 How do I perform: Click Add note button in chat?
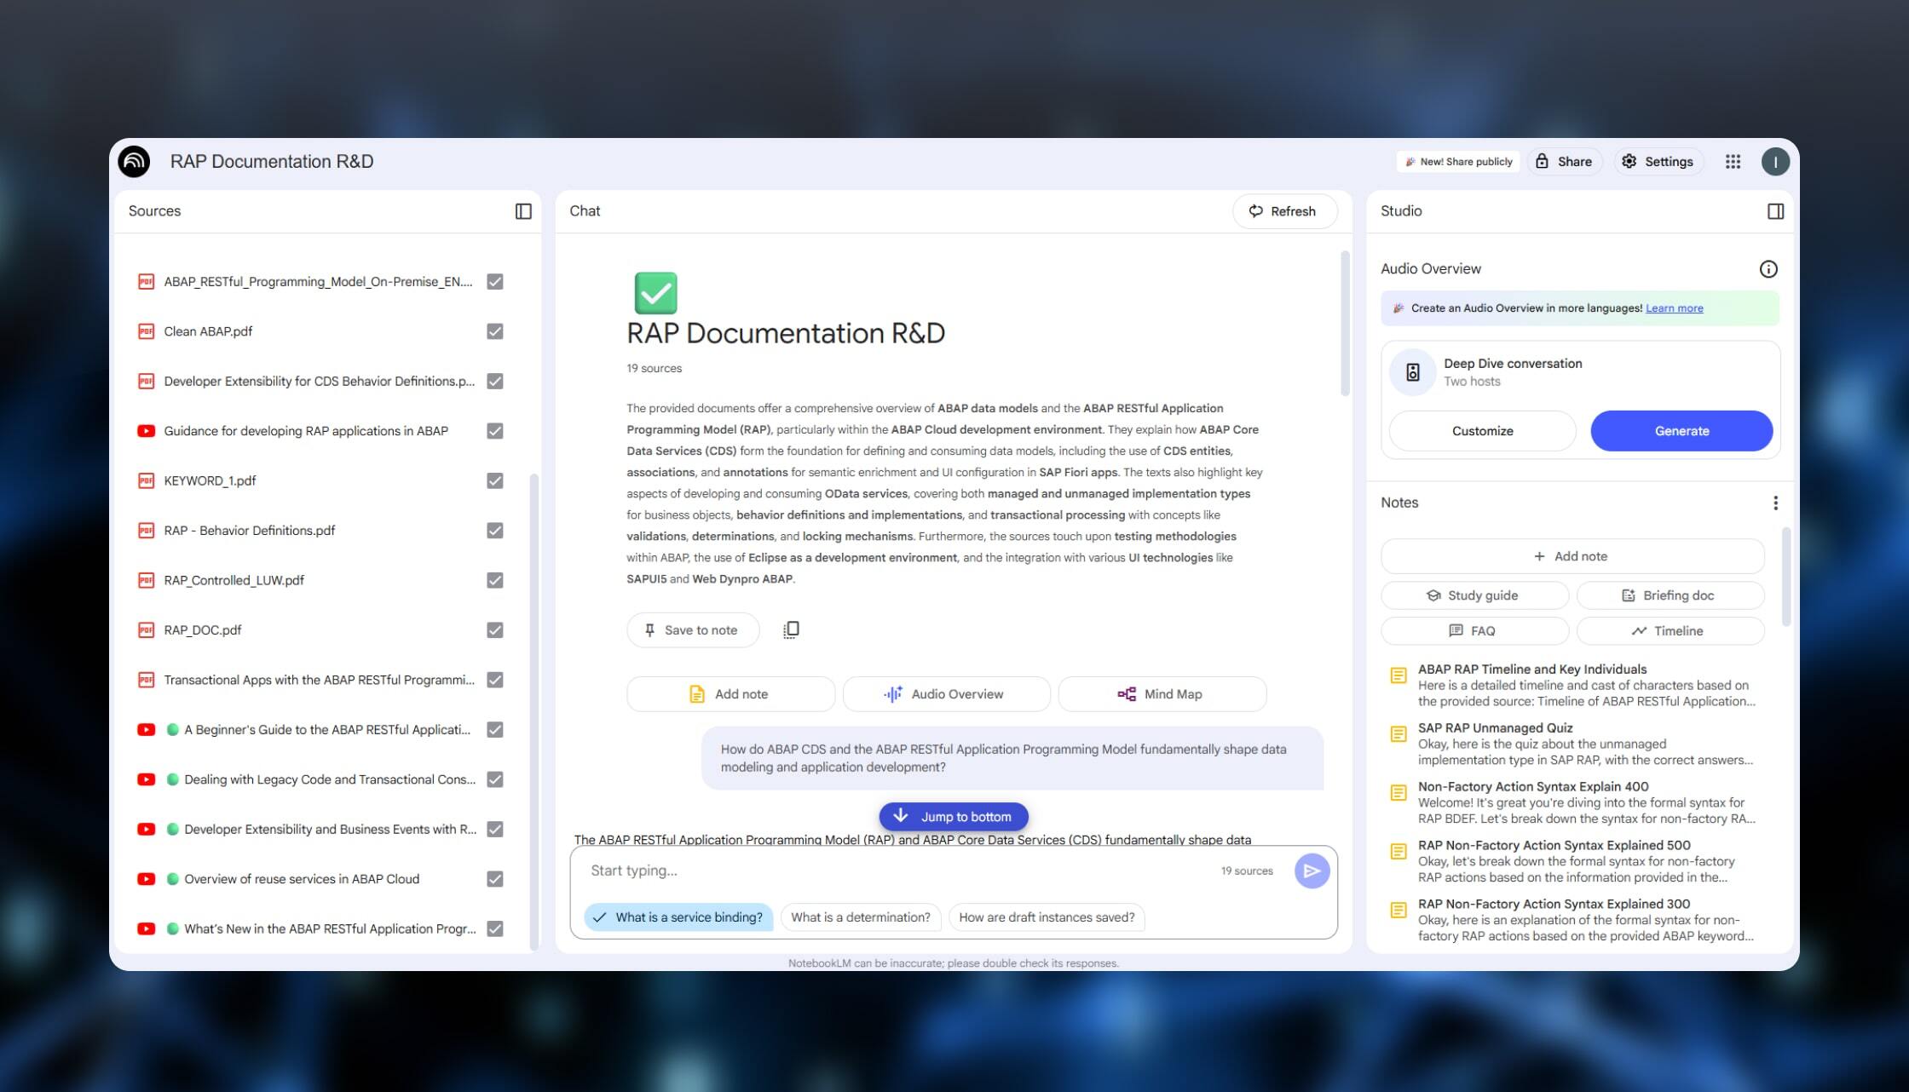pyautogui.click(x=730, y=694)
